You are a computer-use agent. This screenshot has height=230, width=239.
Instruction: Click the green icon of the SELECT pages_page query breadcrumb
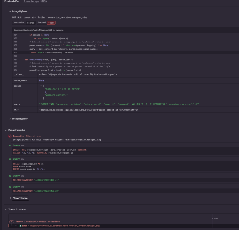[x=10, y=159]
